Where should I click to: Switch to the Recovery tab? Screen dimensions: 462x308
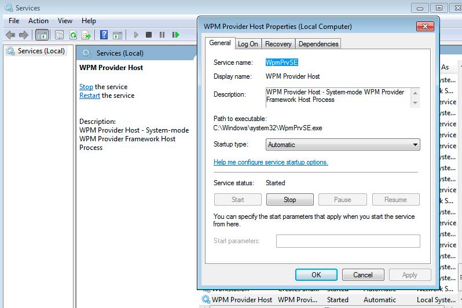click(278, 44)
